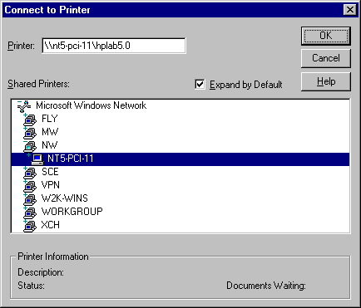This screenshot has height=308, width=361.
Task: Click the NW domain computers icon
Action: (31, 146)
